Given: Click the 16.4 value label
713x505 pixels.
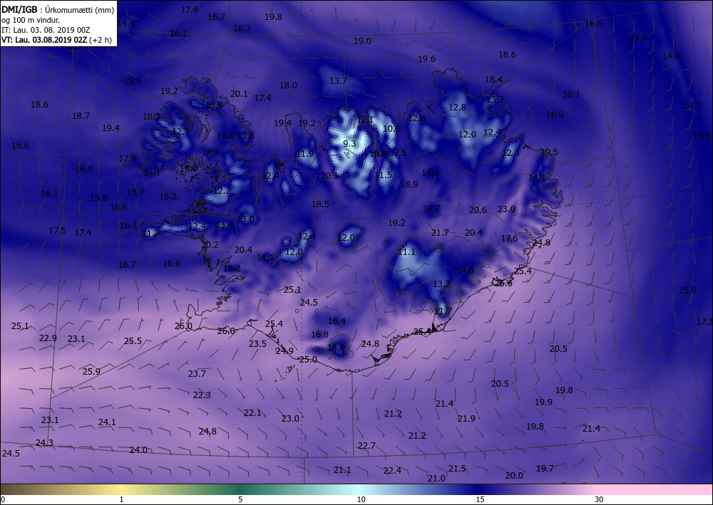Looking at the screenshot, I should click(x=337, y=321).
